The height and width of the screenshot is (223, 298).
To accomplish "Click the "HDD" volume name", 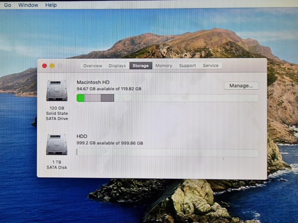I will tap(82, 136).
